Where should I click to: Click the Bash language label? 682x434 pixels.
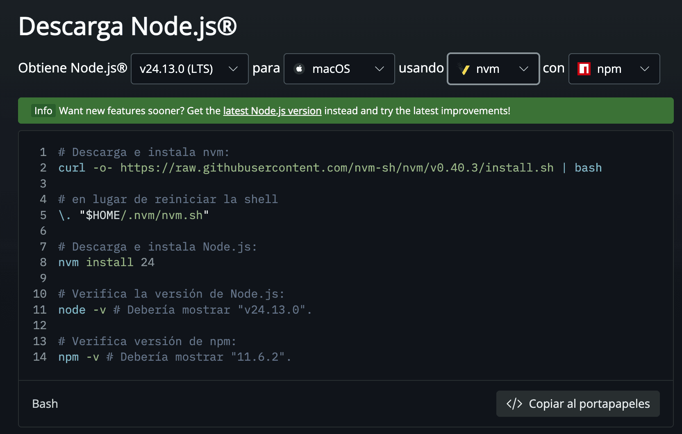[45, 404]
